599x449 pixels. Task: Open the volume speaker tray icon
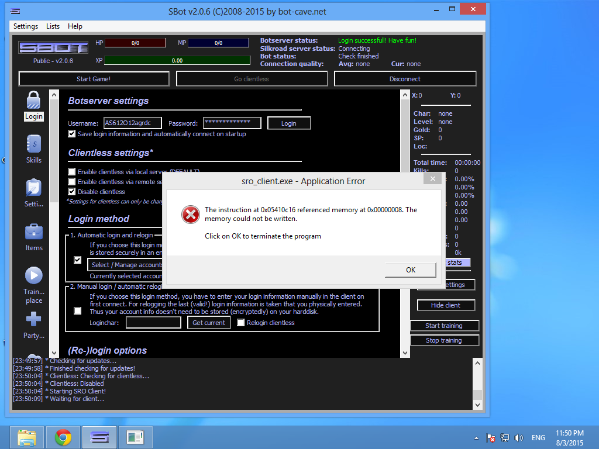tap(519, 438)
